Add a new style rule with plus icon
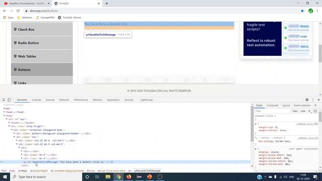The image size is (322, 181). [309, 111]
